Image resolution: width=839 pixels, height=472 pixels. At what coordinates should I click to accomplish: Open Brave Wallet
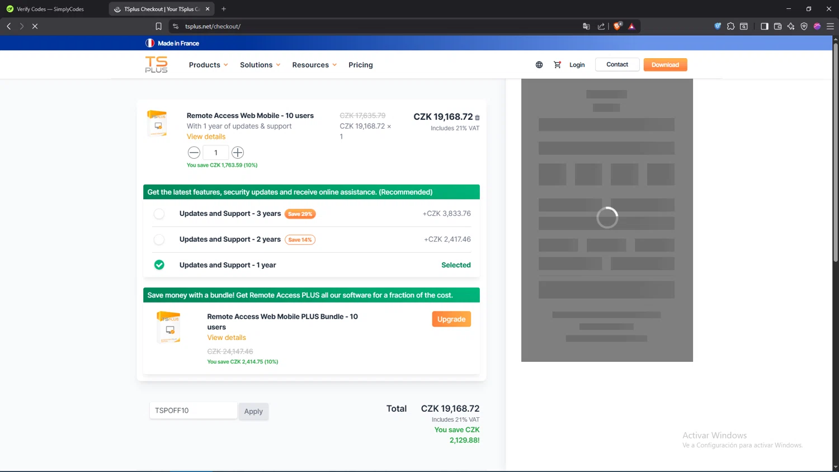(x=777, y=26)
